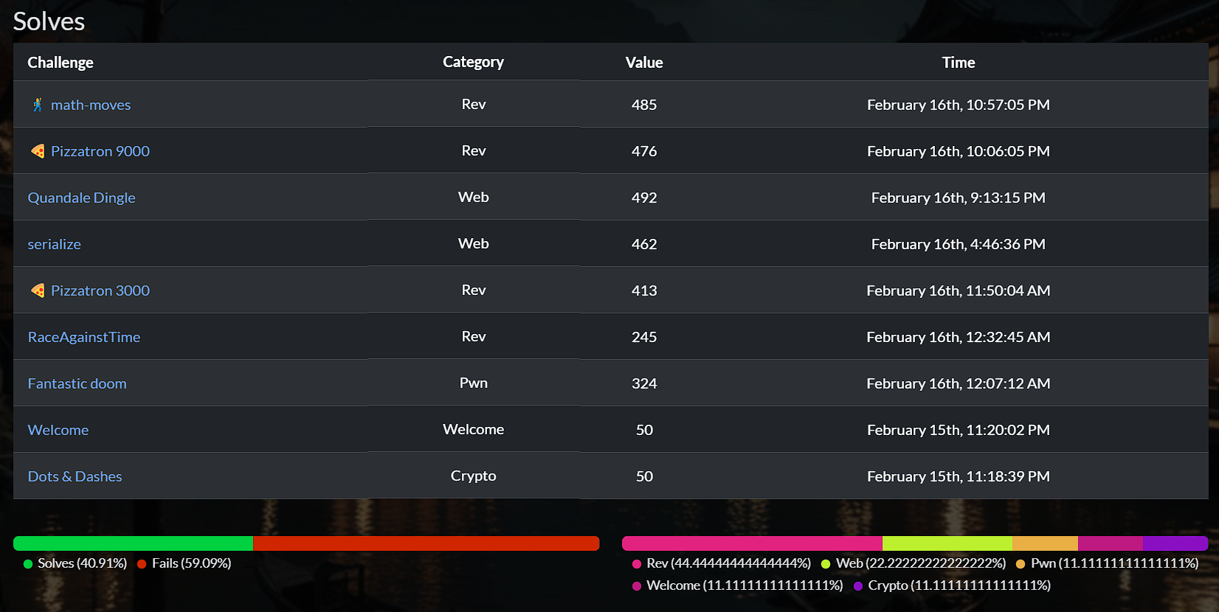This screenshot has width=1219, height=612.
Task: Click the Value column header
Action: click(x=644, y=63)
